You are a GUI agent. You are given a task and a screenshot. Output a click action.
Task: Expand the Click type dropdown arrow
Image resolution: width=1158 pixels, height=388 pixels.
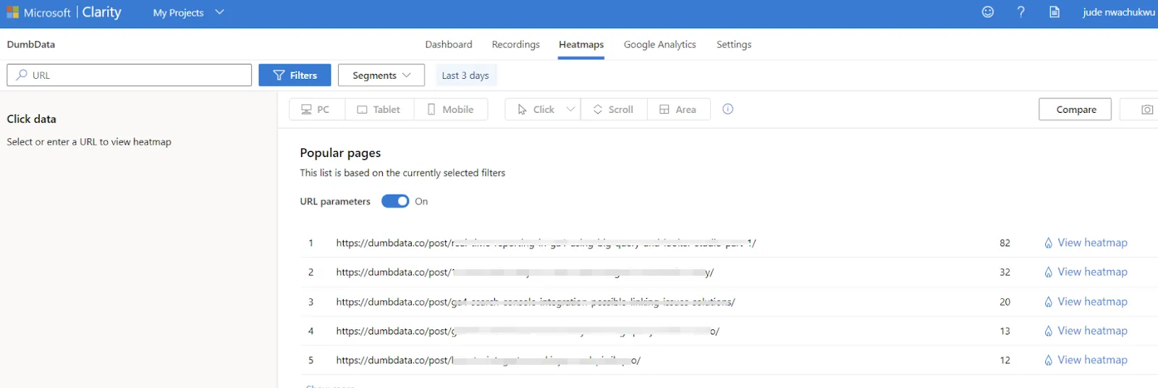click(x=570, y=109)
